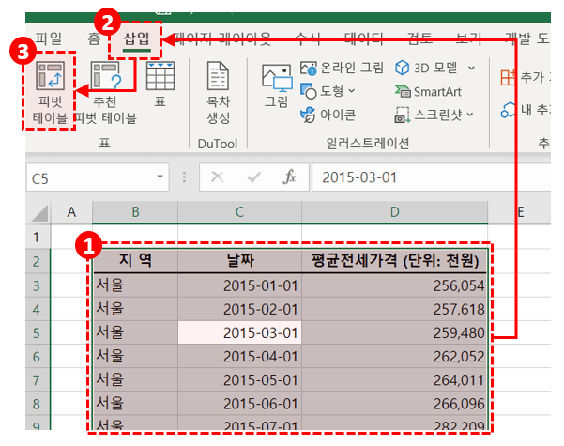
Task: Open the 데이터 tab
Action: tap(364, 38)
